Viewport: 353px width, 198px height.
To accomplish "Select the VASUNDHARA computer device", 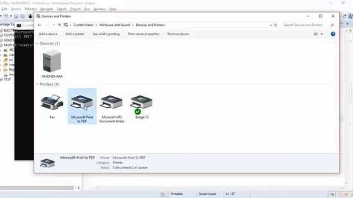I will pos(52,64).
